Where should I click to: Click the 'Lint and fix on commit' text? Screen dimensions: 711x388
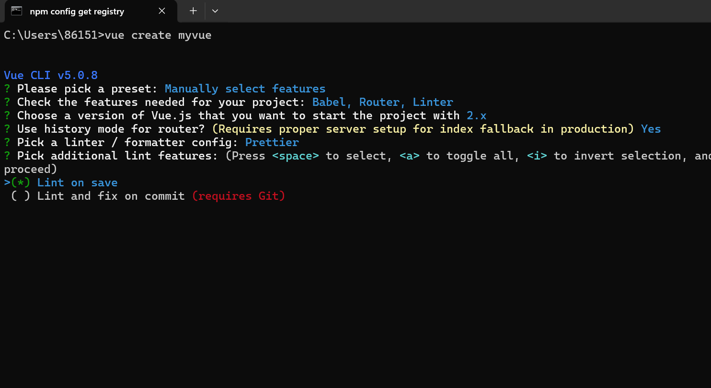point(111,196)
